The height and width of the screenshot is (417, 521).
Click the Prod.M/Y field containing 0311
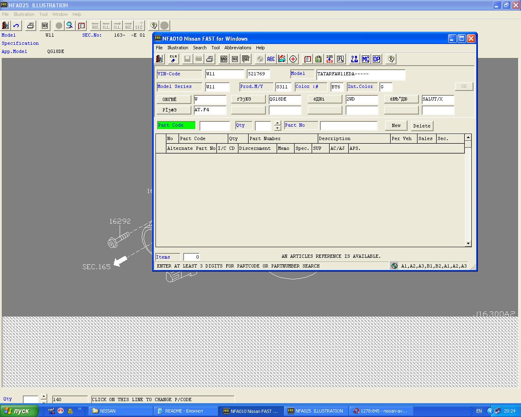[x=283, y=87]
